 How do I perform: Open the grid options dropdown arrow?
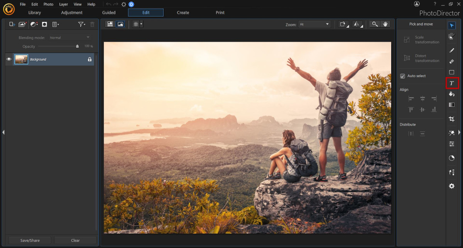(141, 24)
